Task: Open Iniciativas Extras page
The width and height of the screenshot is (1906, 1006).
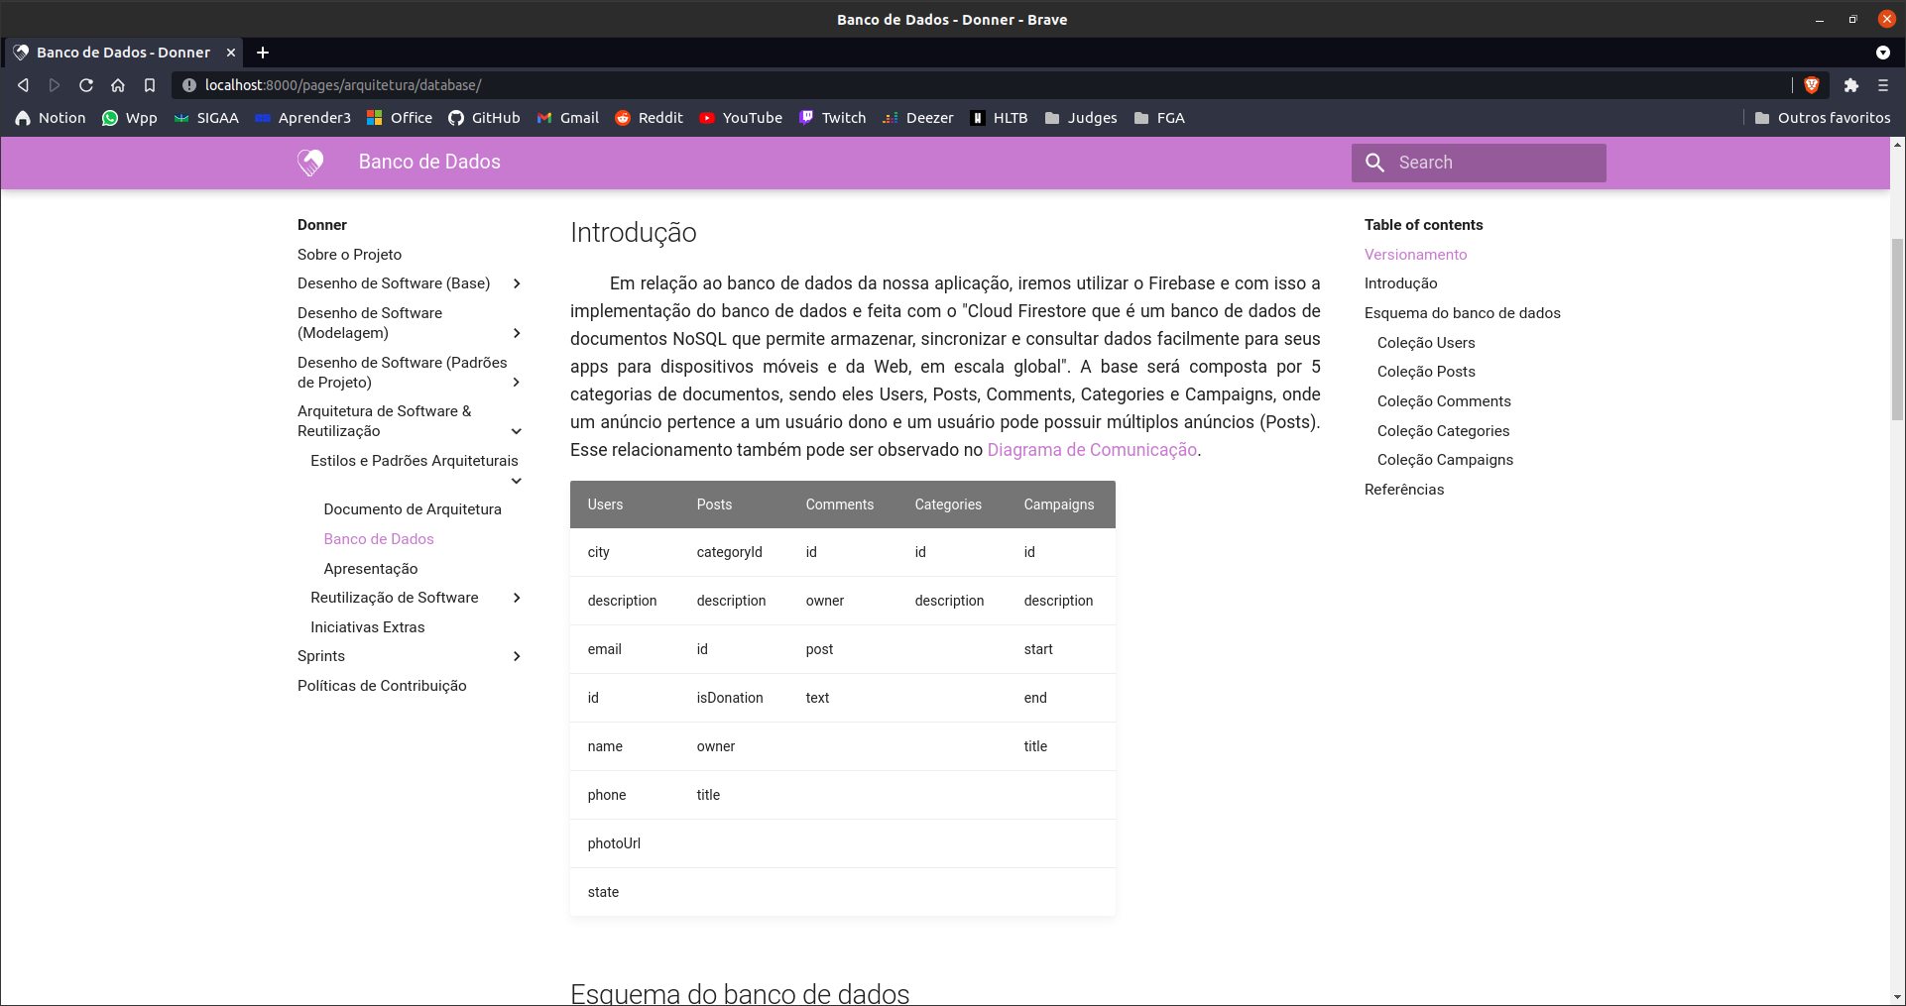Action: 367,627
